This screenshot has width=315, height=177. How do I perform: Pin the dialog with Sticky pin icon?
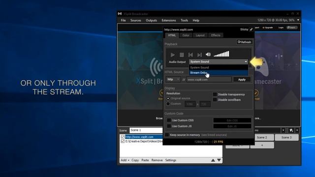click(x=251, y=29)
